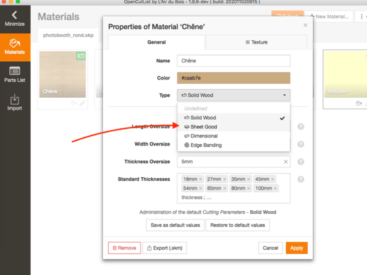
Task: Remove the 18mm thickness tag
Action: pyautogui.click(x=201, y=179)
